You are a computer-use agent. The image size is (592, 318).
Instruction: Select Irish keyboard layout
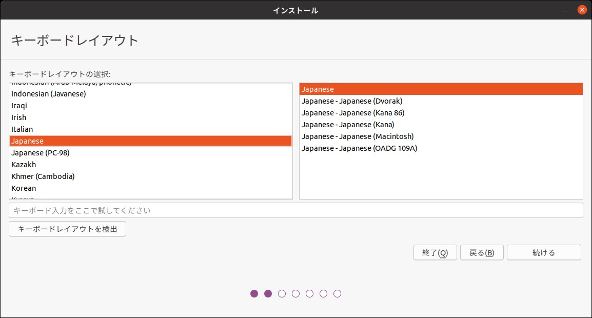pos(151,117)
